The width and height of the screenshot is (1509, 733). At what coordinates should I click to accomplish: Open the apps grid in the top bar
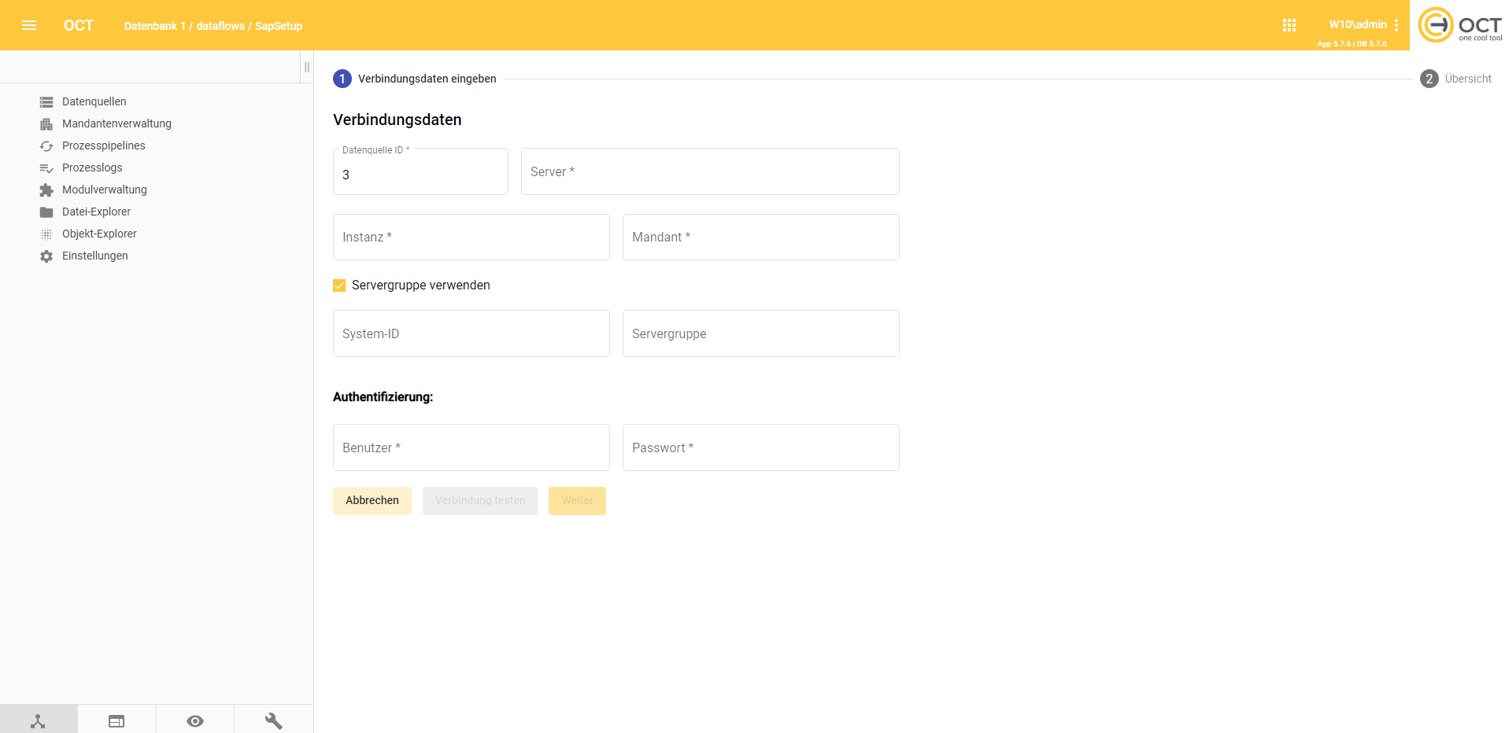click(1289, 24)
